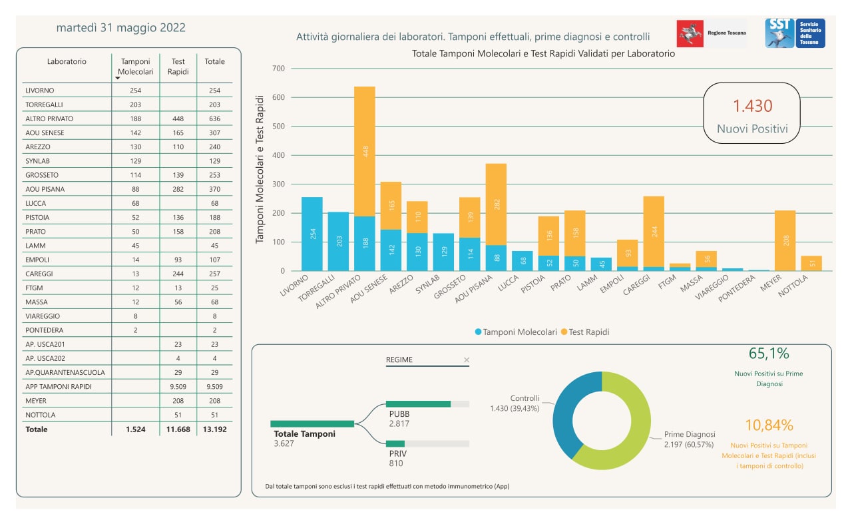
Task: Click the 1.430 Nuovi Positivi card
Action: coord(752,114)
